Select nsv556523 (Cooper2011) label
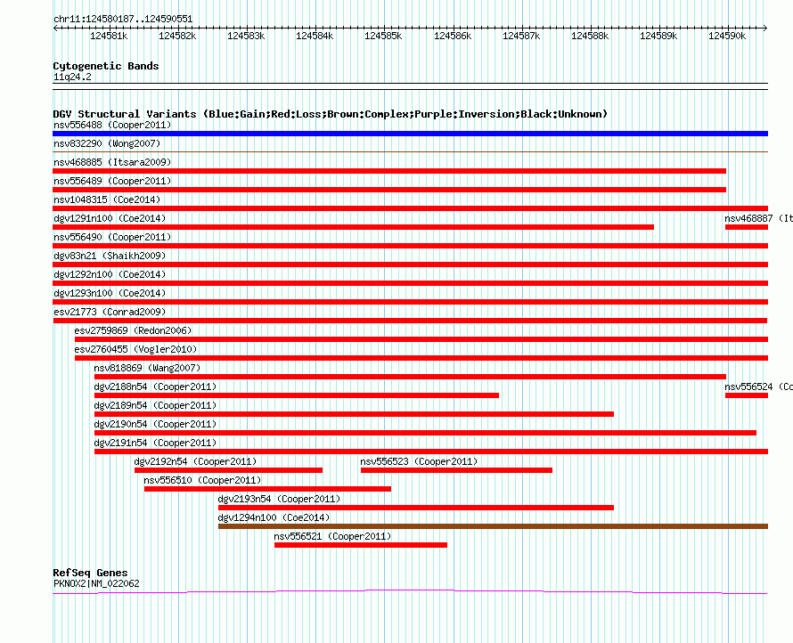The height and width of the screenshot is (643, 793). click(419, 461)
